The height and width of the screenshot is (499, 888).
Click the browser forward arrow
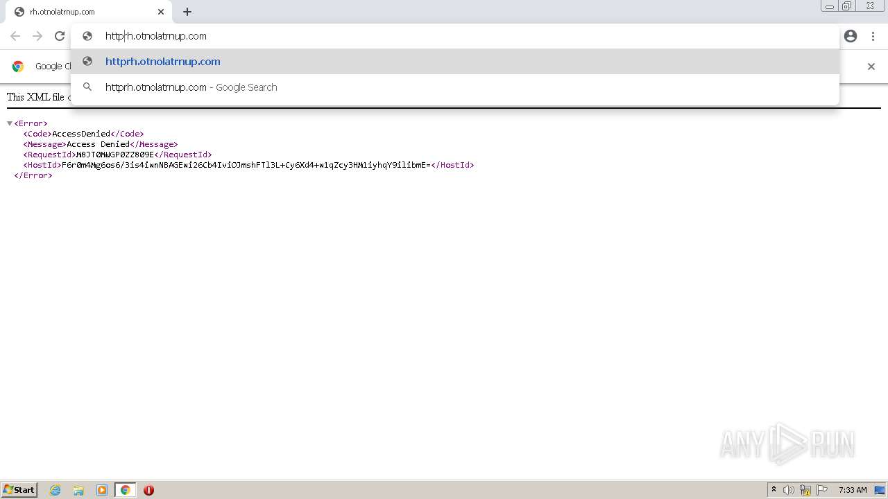[x=37, y=36]
